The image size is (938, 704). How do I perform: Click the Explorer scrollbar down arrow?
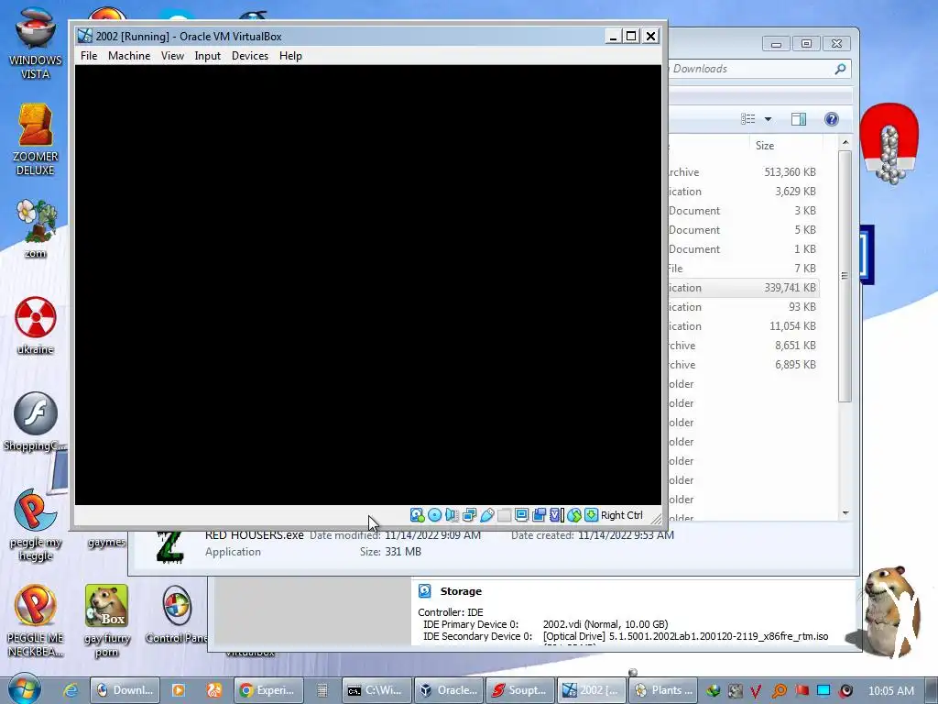point(845,513)
